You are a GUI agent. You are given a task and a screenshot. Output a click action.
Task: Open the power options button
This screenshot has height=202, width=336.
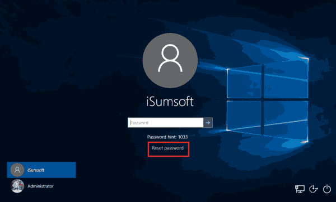pyautogui.click(x=327, y=189)
